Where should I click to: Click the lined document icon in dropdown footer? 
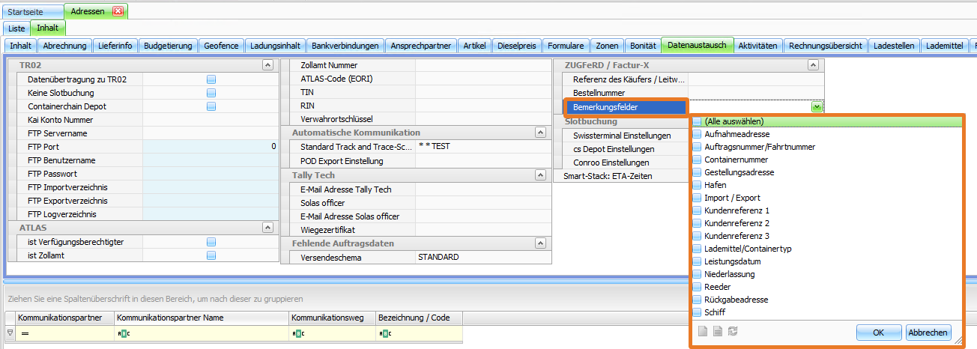717,332
